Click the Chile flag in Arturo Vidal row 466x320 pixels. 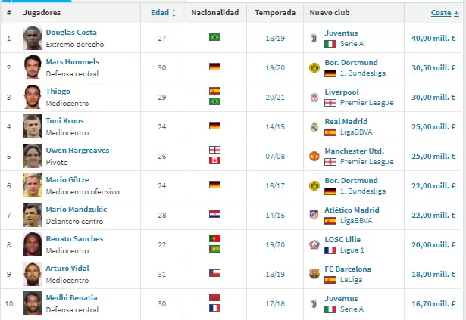[x=214, y=274]
